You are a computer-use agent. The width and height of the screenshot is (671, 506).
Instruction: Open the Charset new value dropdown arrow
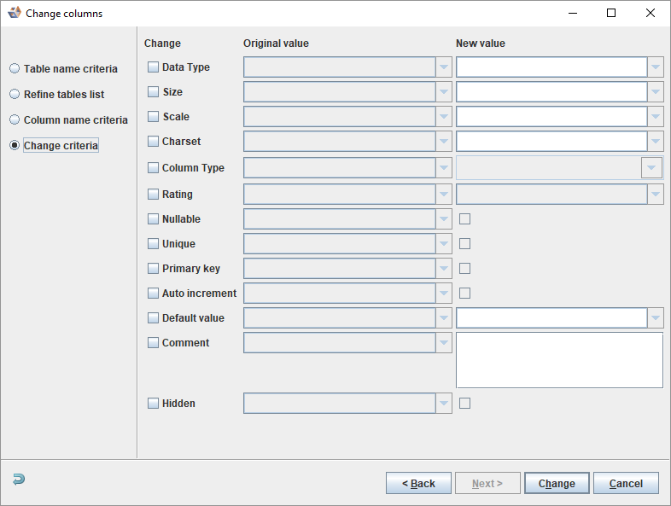pos(656,142)
